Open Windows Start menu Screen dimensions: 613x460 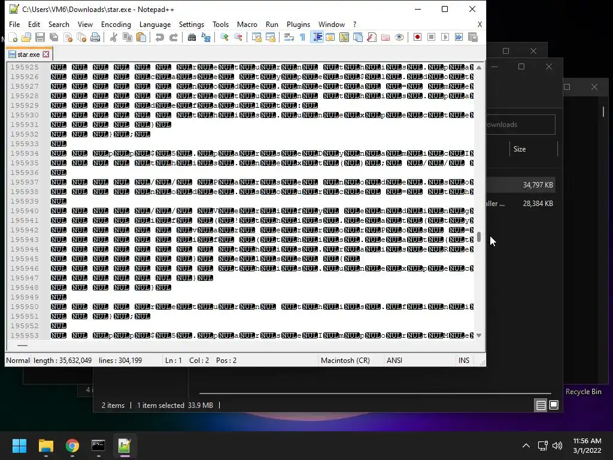coord(19,446)
